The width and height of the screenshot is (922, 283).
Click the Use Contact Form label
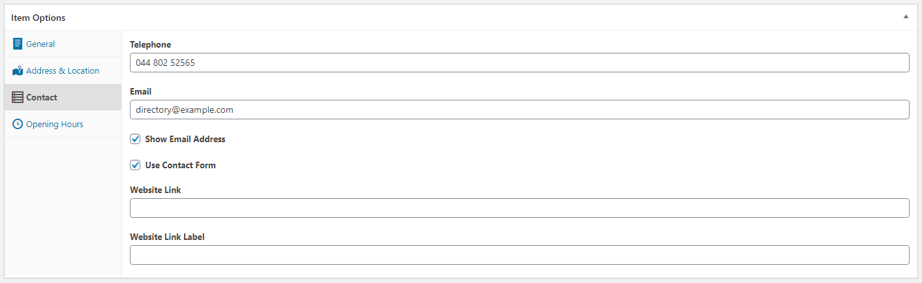coord(180,165)
